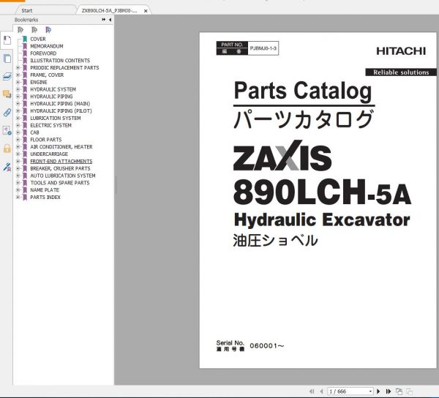Go to the last page

point(389,391)
